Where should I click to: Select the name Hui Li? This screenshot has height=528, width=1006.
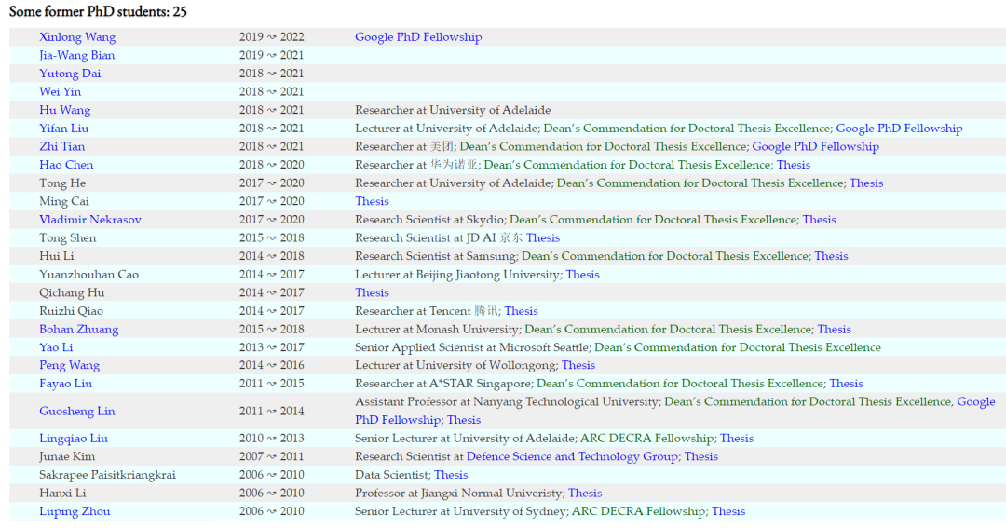coord(57,257)
